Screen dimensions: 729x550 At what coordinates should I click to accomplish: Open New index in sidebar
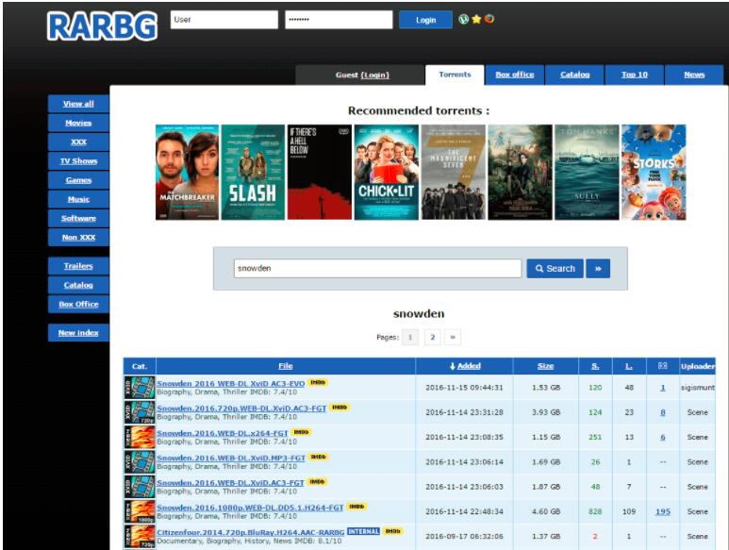[x=78, y=333]
